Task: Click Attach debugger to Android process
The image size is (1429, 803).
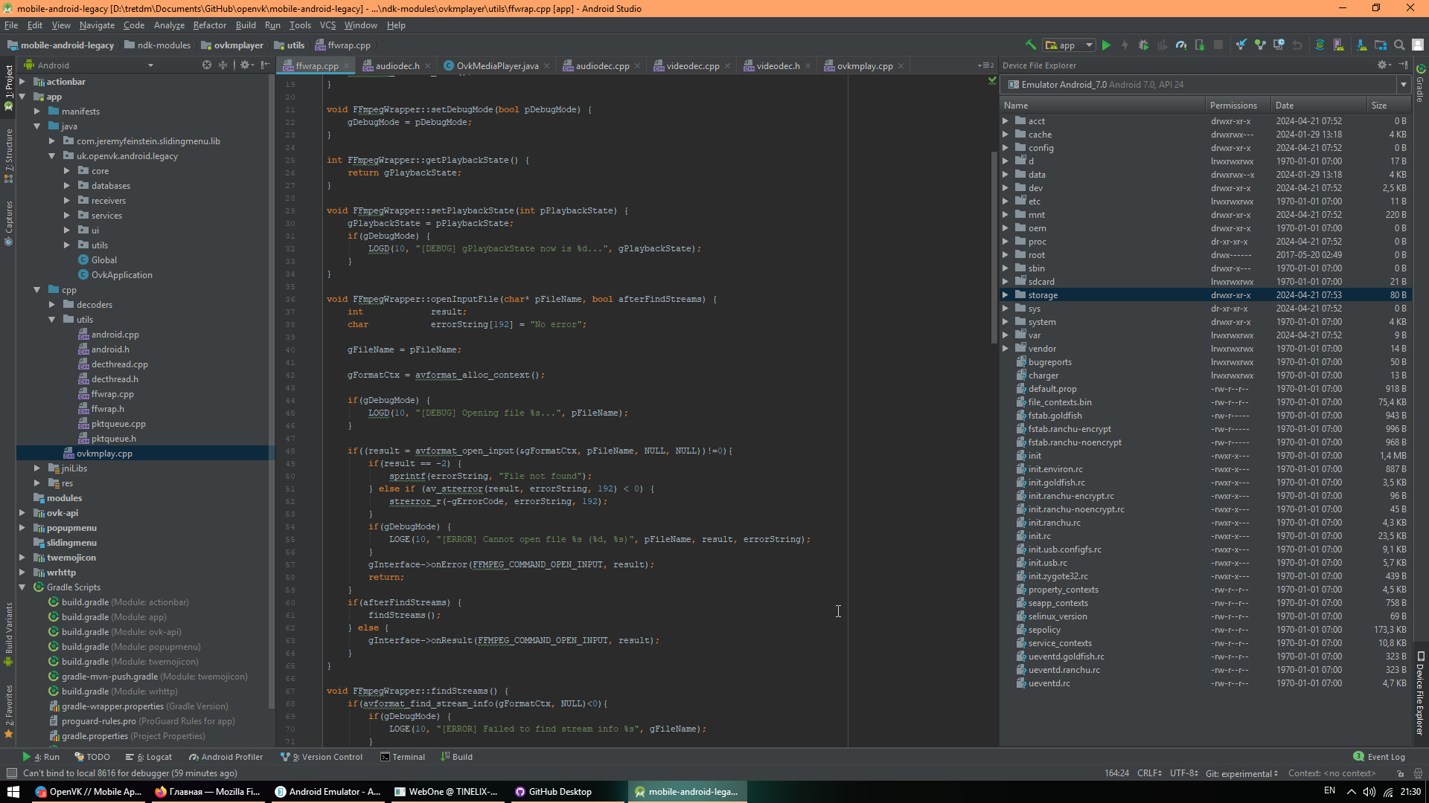Action: [1200, 45]
